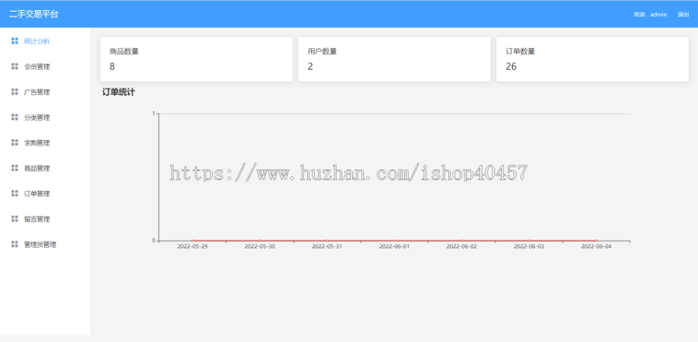Click the 2022-06-02 axis label
698x342 pixels.
pos(461,246)
